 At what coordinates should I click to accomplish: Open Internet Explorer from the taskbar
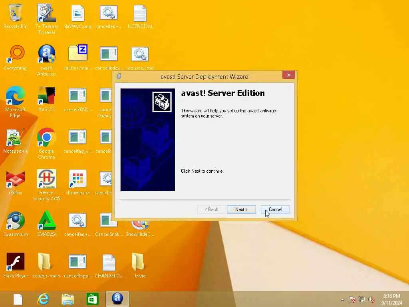43,299
